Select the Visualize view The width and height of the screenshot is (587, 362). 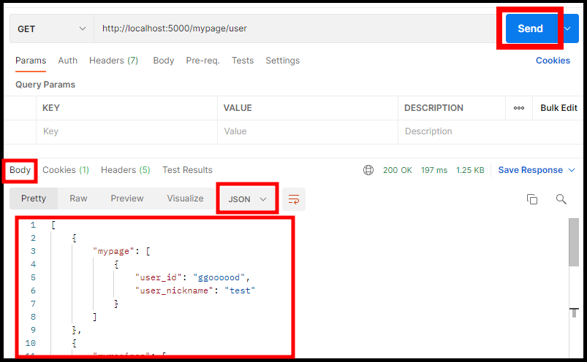coord(185,199)
